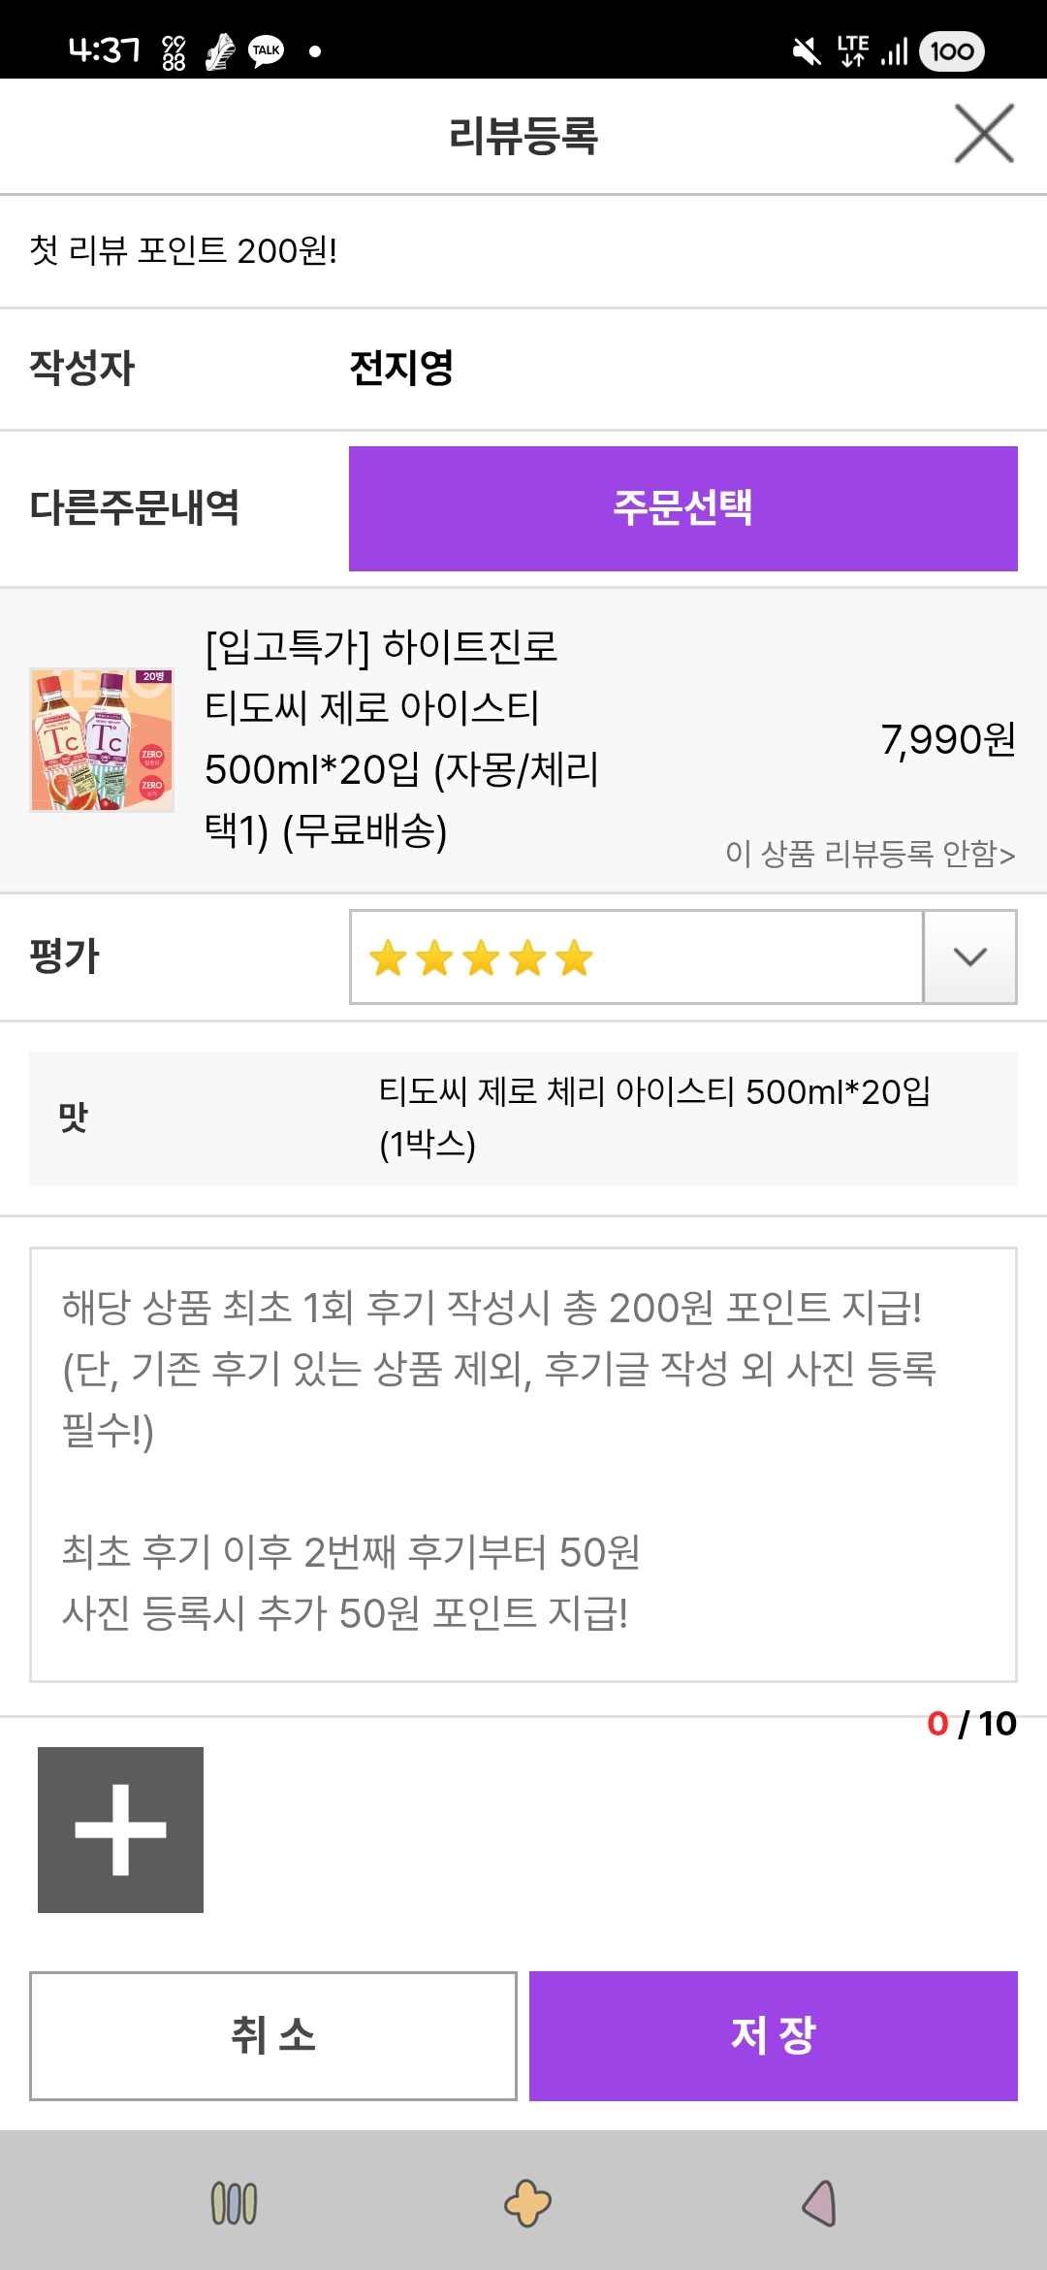Image resolution: width=1047 pixels, height=2270 pixels.
Task: Tap the 첫 리뷰 포인트 200원 notice
Action: (x=183, y=250)
